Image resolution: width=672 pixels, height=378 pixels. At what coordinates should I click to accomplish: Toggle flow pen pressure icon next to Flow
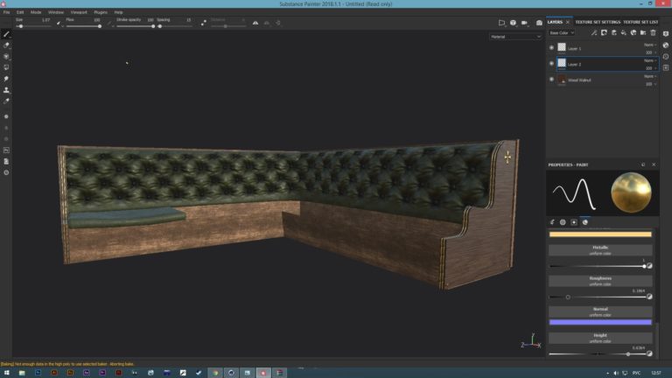point(109,23)
